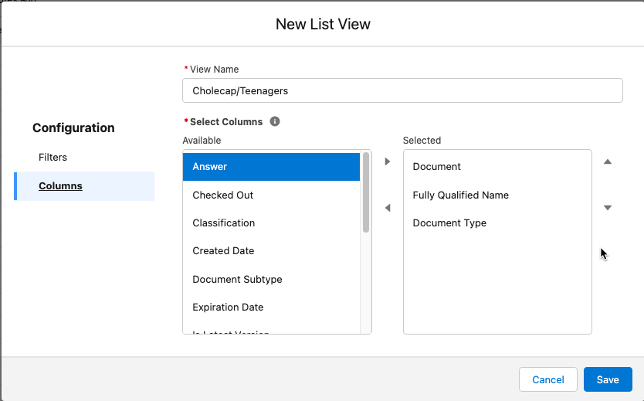Image resolution: width=644 pixels, height=401 pixels.
Task: Select Answer in Available columns
Action: [271, 166]
